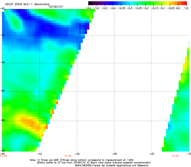This screenshot has width=191, height=167.
Task: Click the latitude label -48
Action: 2,120
